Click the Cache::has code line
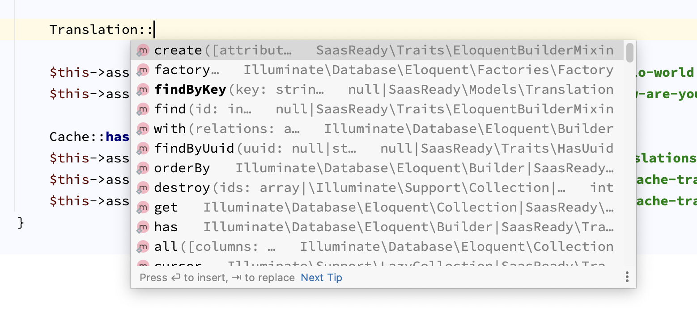The width and height of the screenshot is (697, 316). (x=89, y=137)
